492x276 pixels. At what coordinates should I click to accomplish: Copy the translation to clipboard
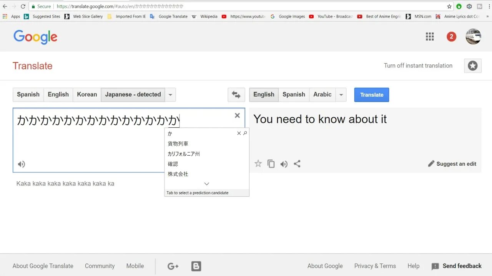click(271, 164)
